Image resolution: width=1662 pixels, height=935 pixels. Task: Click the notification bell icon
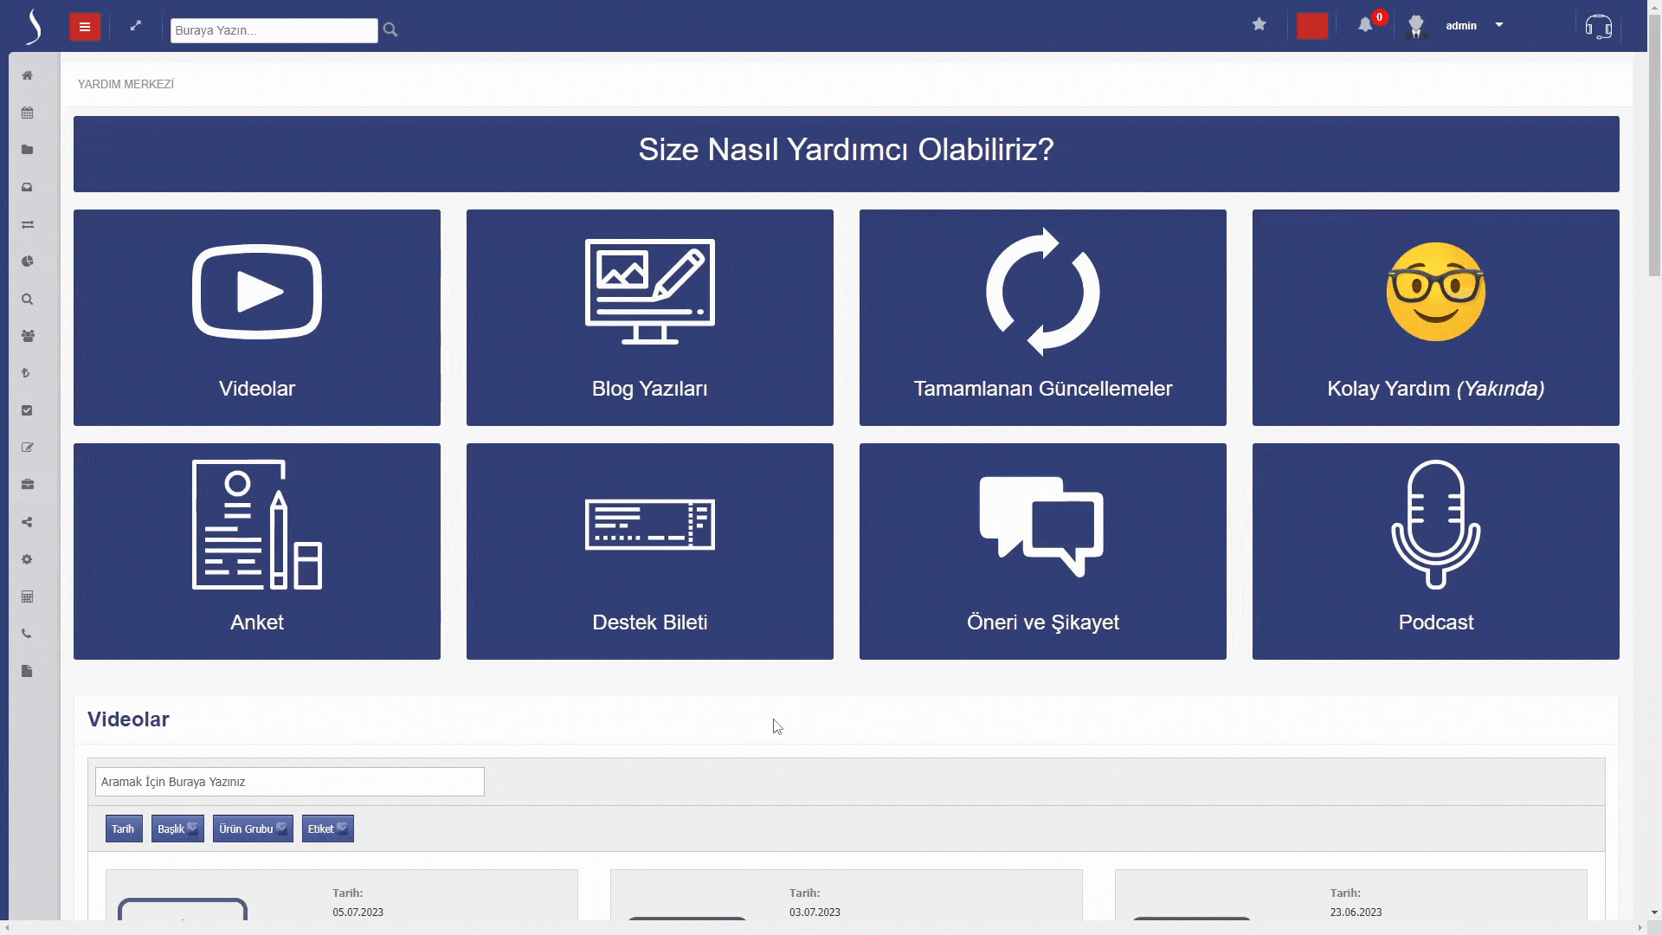pyautogui.click(x=1365, y=25)
